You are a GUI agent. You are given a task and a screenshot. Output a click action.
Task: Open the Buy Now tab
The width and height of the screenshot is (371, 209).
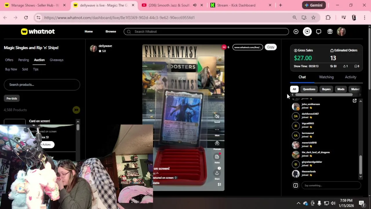(11, 69)
